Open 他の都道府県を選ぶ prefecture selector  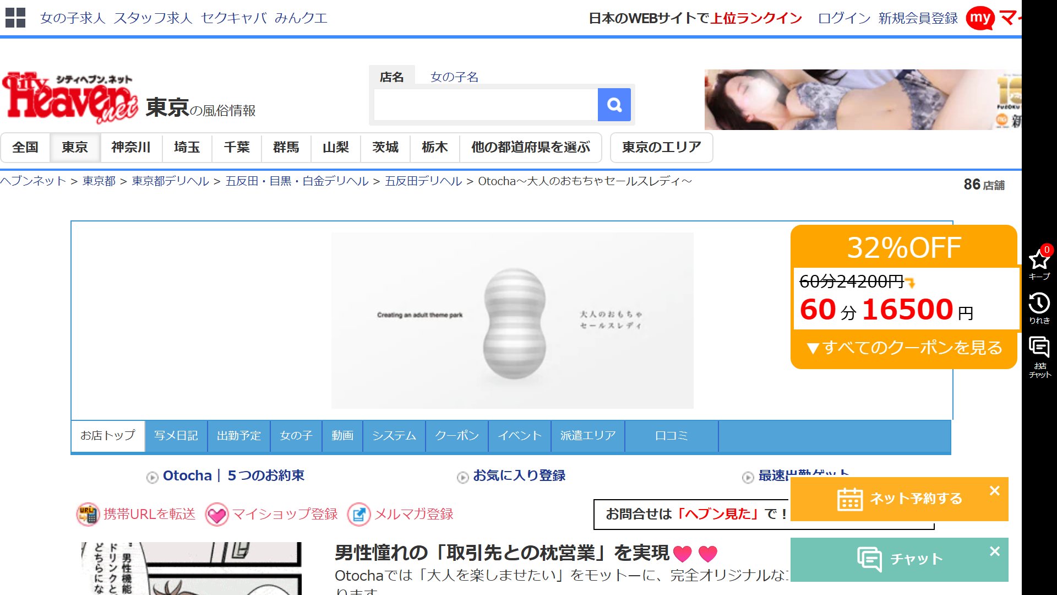[x=531, y=148]
